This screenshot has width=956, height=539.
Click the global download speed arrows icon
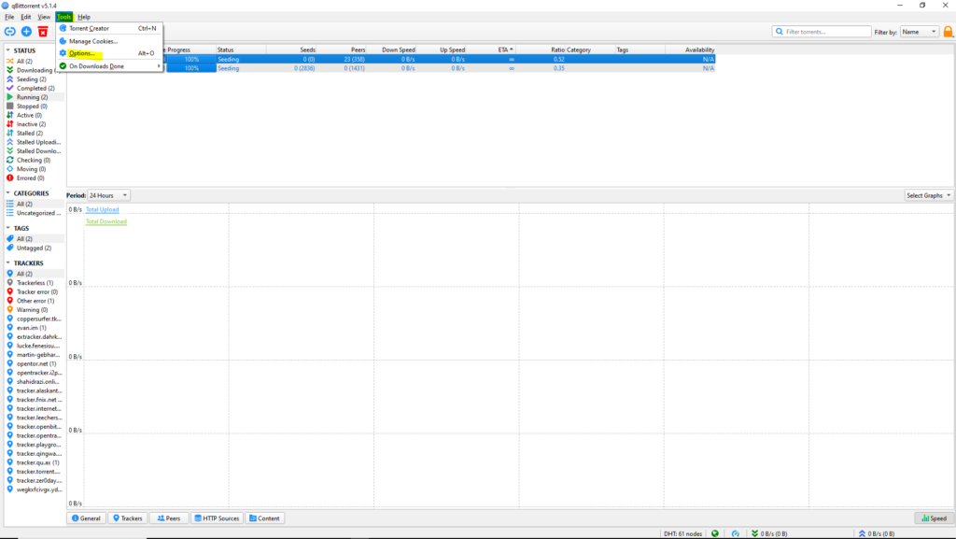coord(754,533)
